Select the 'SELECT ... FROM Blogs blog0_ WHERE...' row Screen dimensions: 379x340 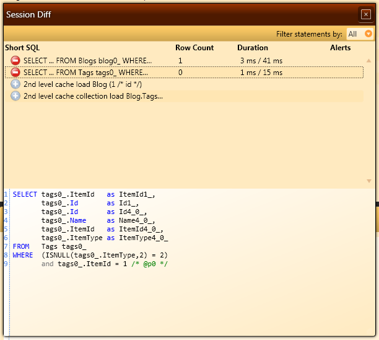tap(184, 61)
